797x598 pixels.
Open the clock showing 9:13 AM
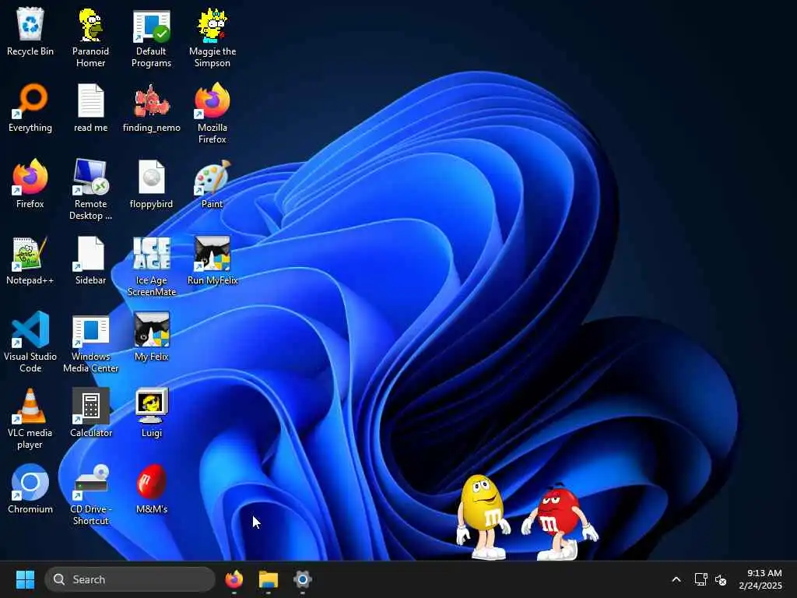tap(760, 579)
